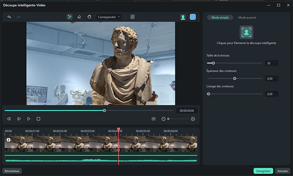Click the keyframe diamond on clip

tap(119, 150)
